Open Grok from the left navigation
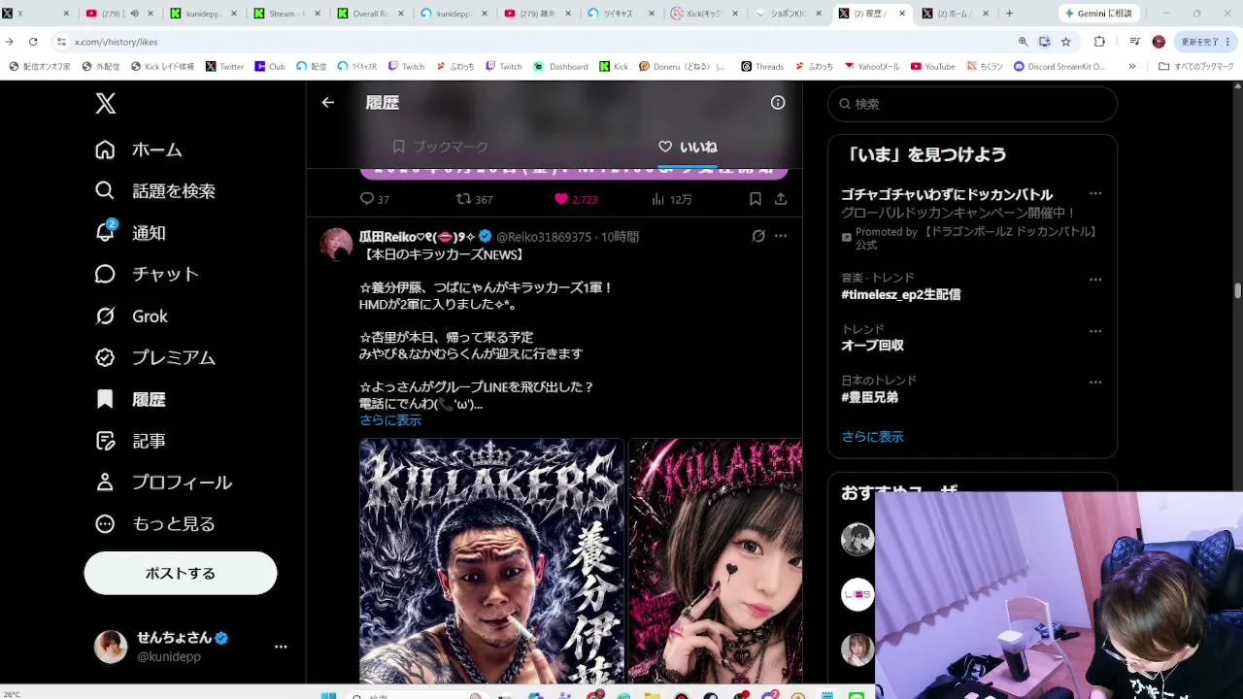 (130, 316)
